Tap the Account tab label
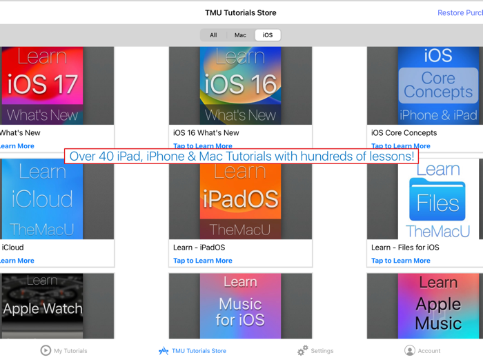Image resolution: width=483 pixels, height=362 pixels. tap(429, 350)
